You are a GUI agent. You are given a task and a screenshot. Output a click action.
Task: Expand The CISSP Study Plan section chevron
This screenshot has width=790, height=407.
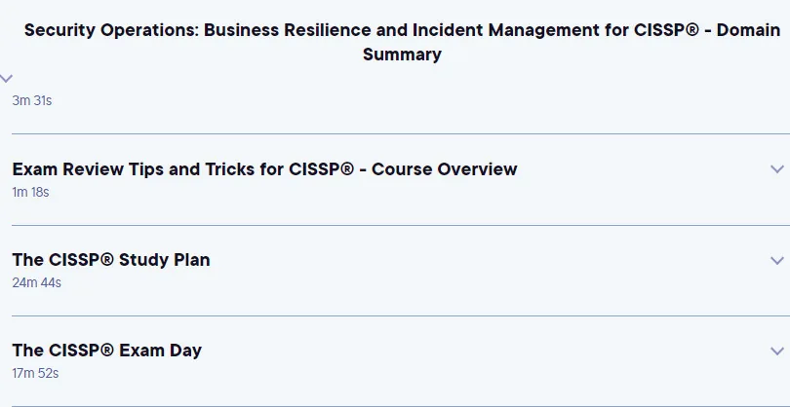coord(777,260)
